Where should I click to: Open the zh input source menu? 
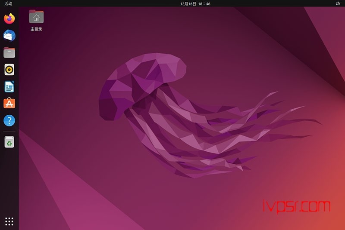pos(338,3)
